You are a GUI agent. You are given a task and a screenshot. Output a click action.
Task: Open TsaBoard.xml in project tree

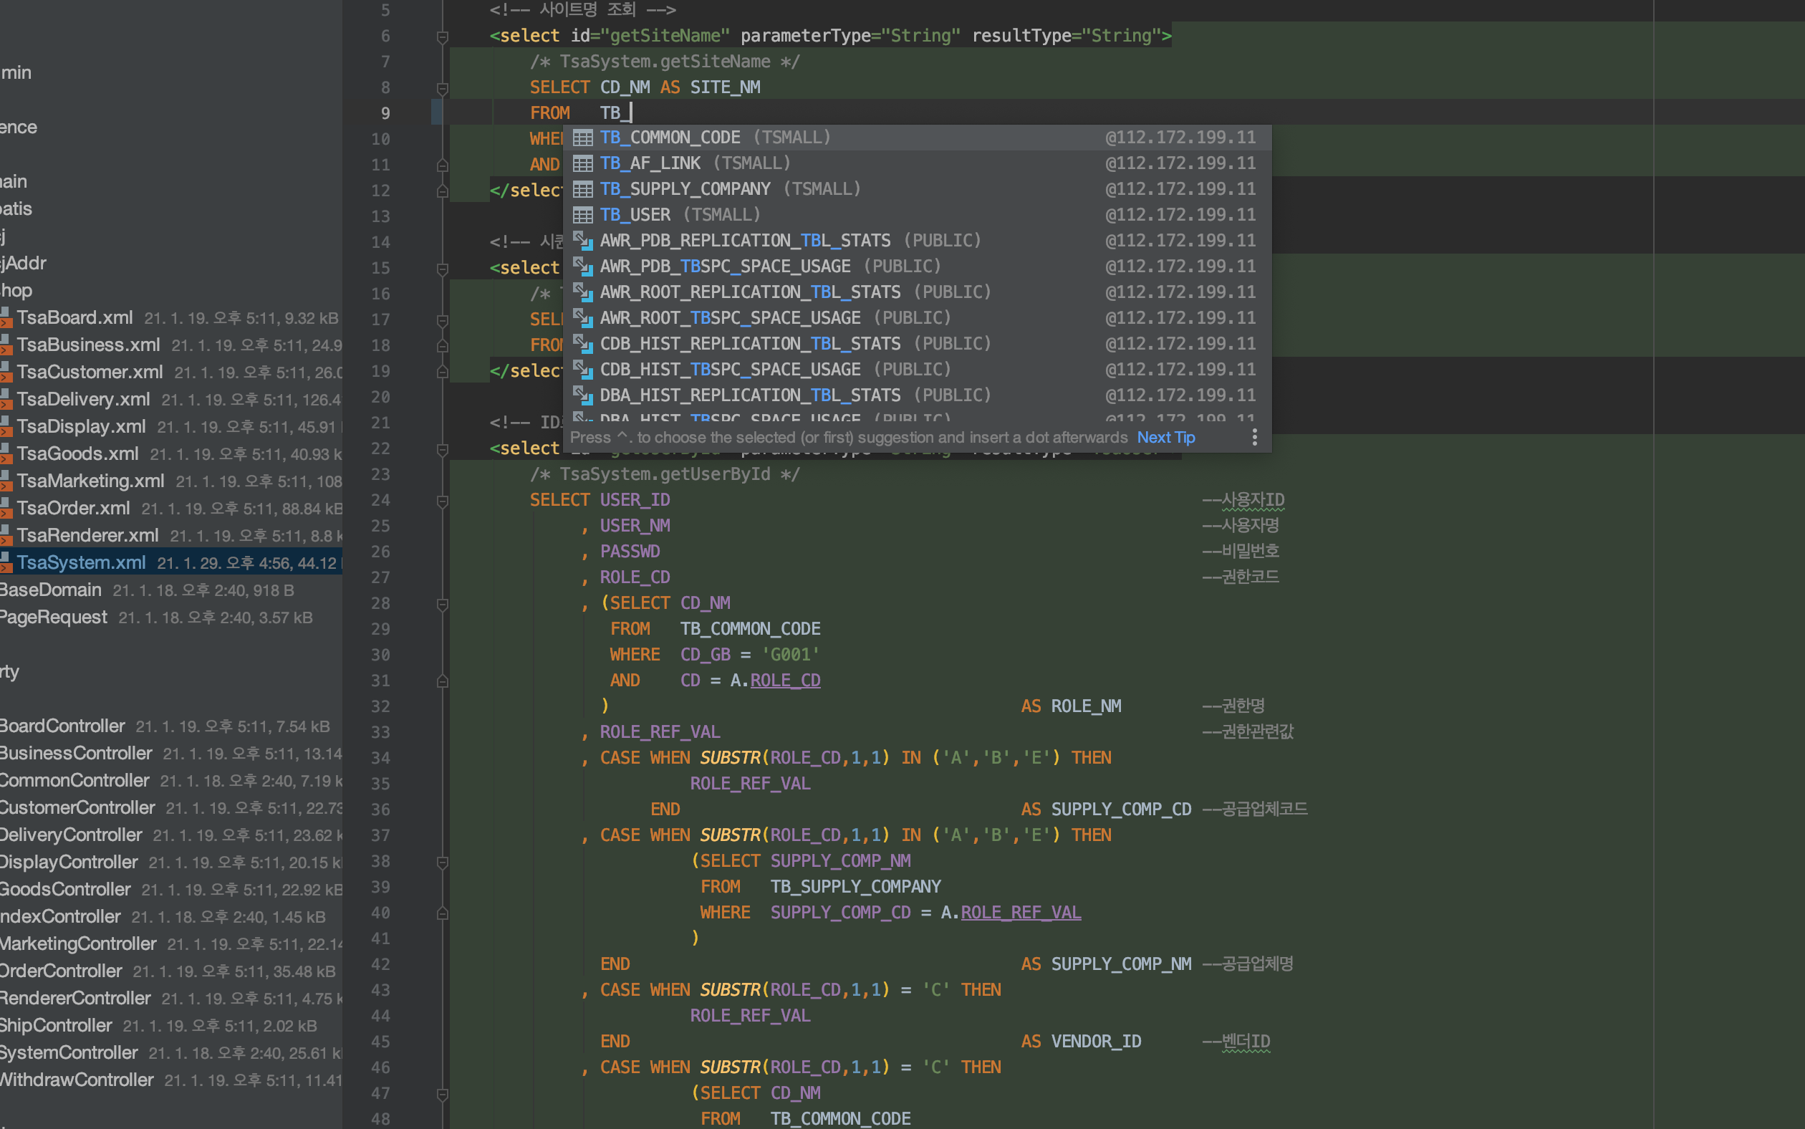(x=171, y=318)
